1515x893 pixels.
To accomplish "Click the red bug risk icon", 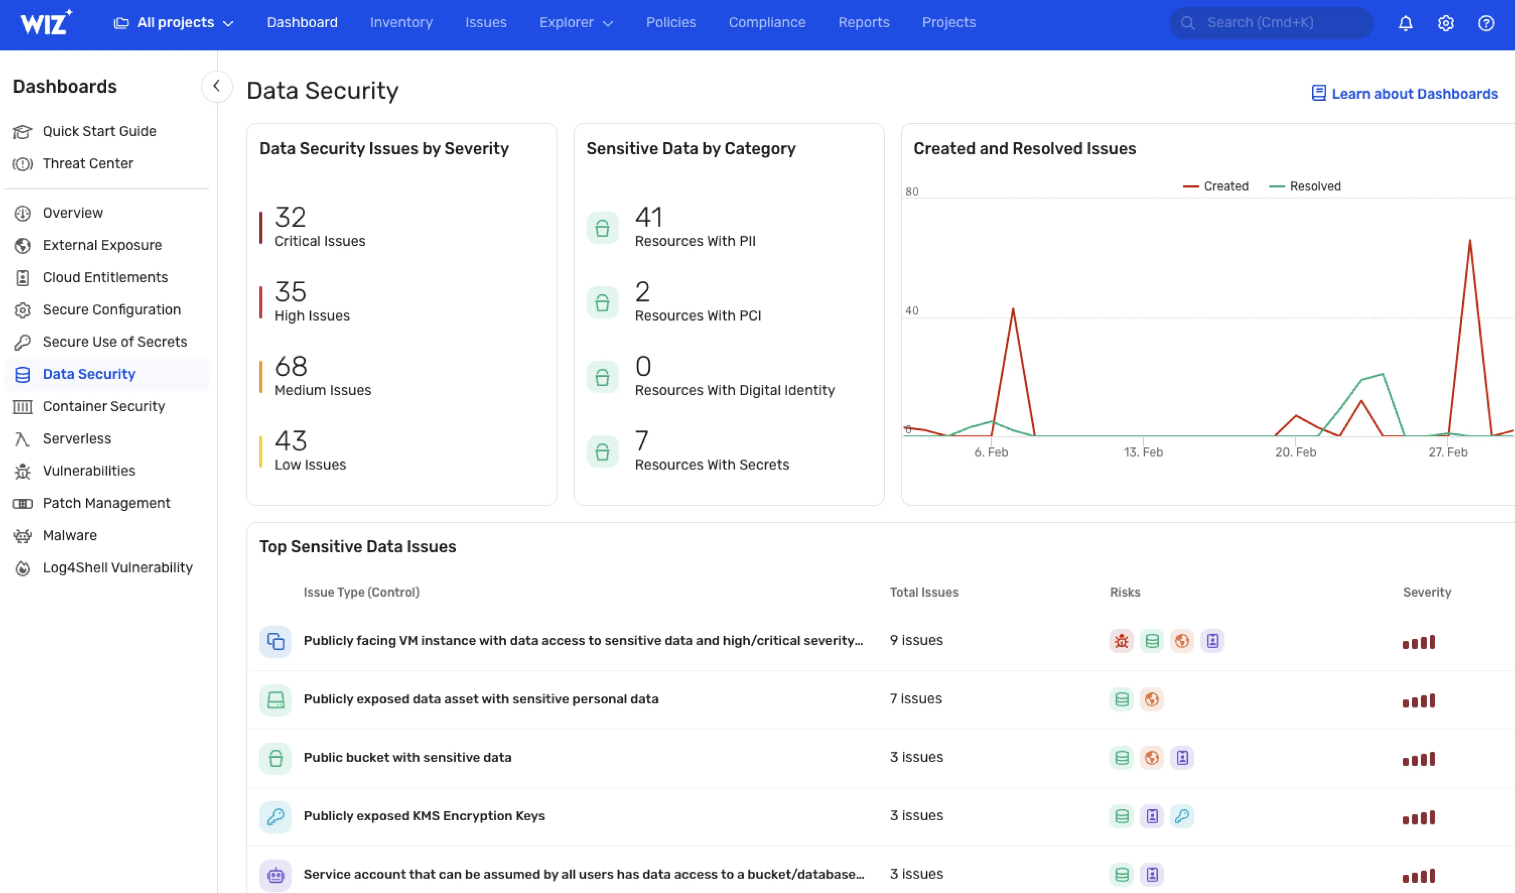I will pyautogui.click(x=1121, y=641).
